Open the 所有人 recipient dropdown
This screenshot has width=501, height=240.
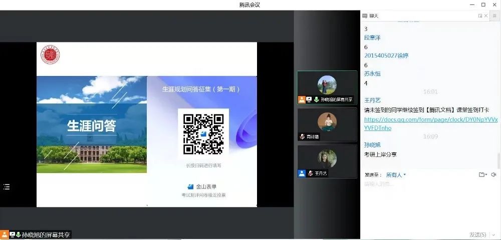point(396,174)
